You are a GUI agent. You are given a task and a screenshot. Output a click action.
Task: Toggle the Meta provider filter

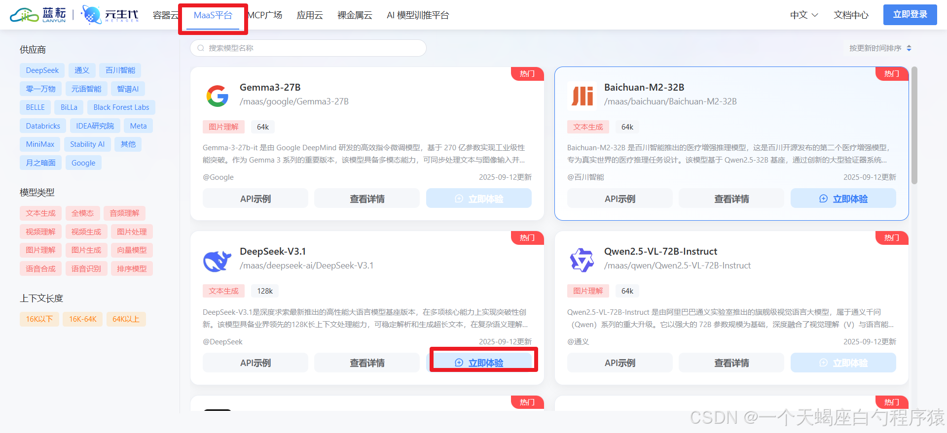coord(139,126)
